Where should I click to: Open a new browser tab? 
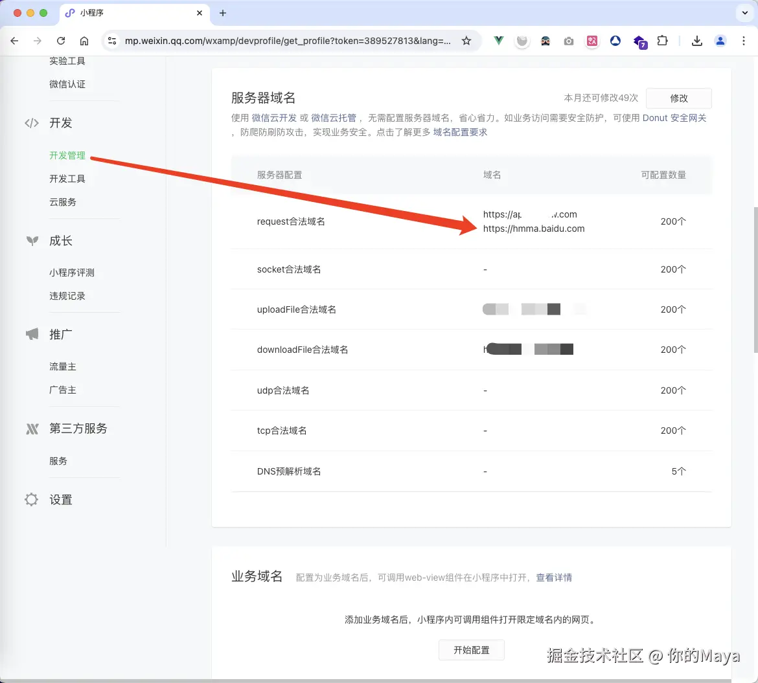pyautogui.click(x=222, y=13)
